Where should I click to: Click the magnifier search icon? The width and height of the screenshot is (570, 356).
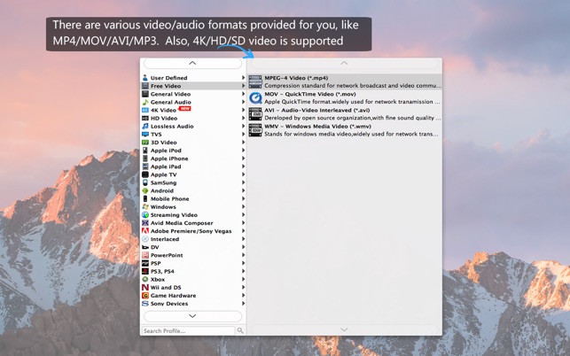click(x=240, y=330)
